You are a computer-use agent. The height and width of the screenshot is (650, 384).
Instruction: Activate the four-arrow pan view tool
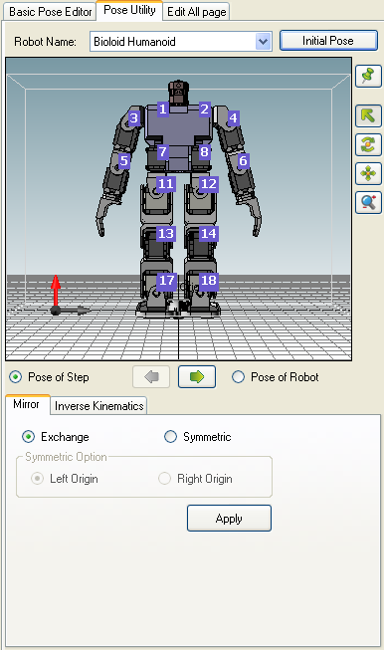pos(368,173)
